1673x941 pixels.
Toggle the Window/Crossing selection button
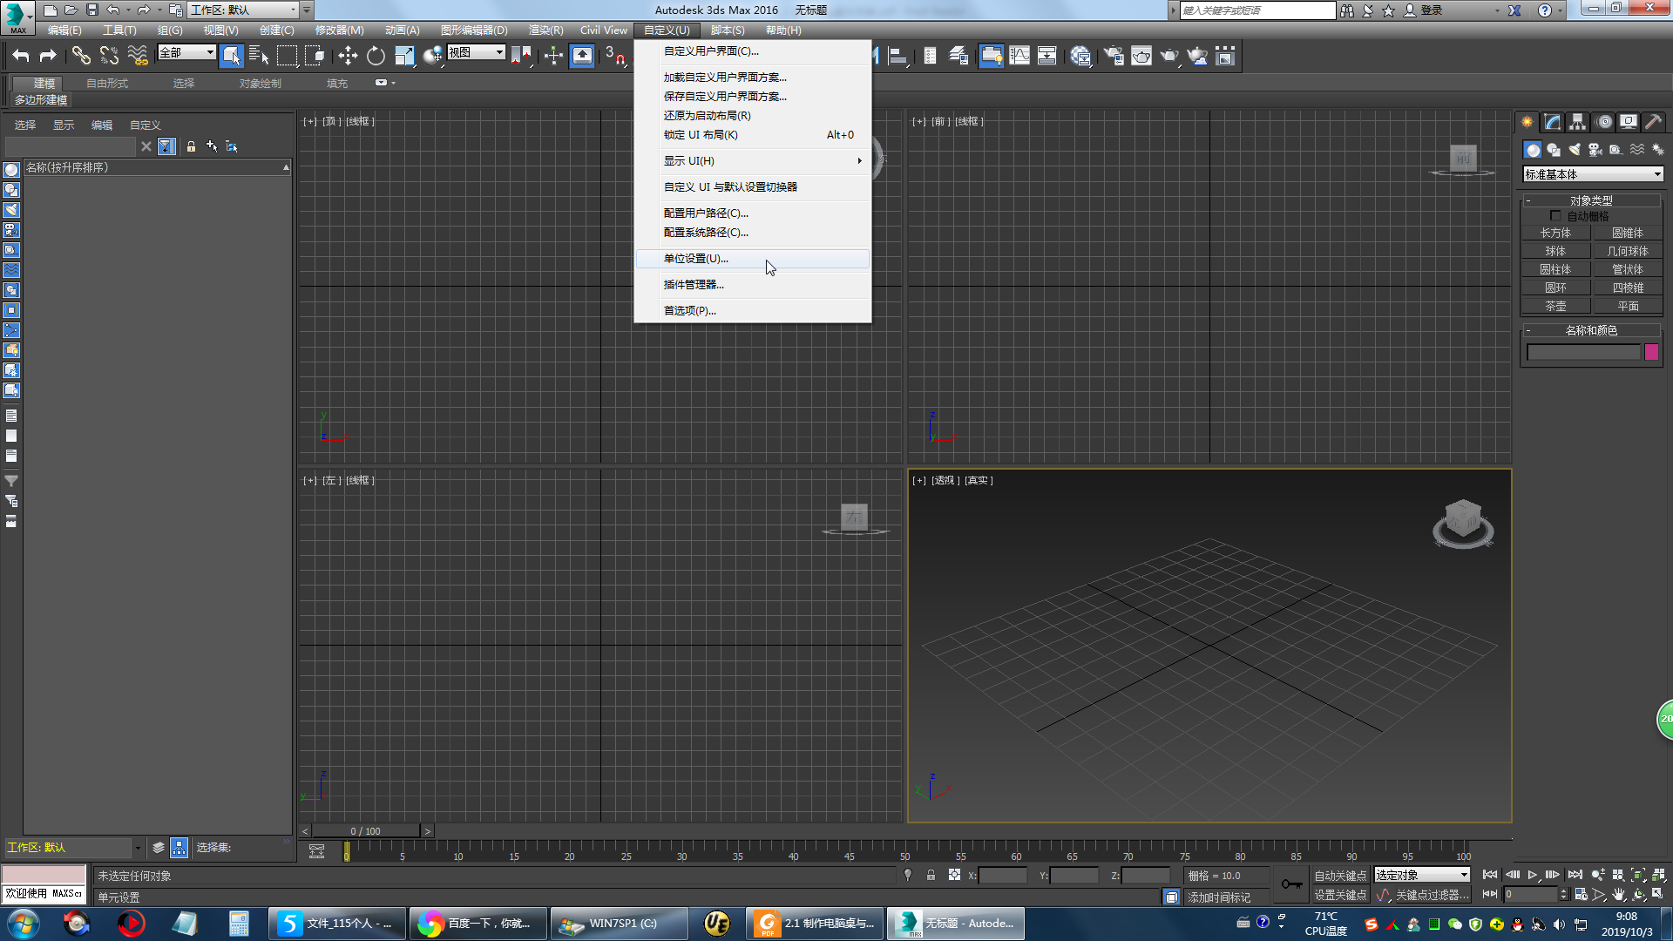click(315, 57)
